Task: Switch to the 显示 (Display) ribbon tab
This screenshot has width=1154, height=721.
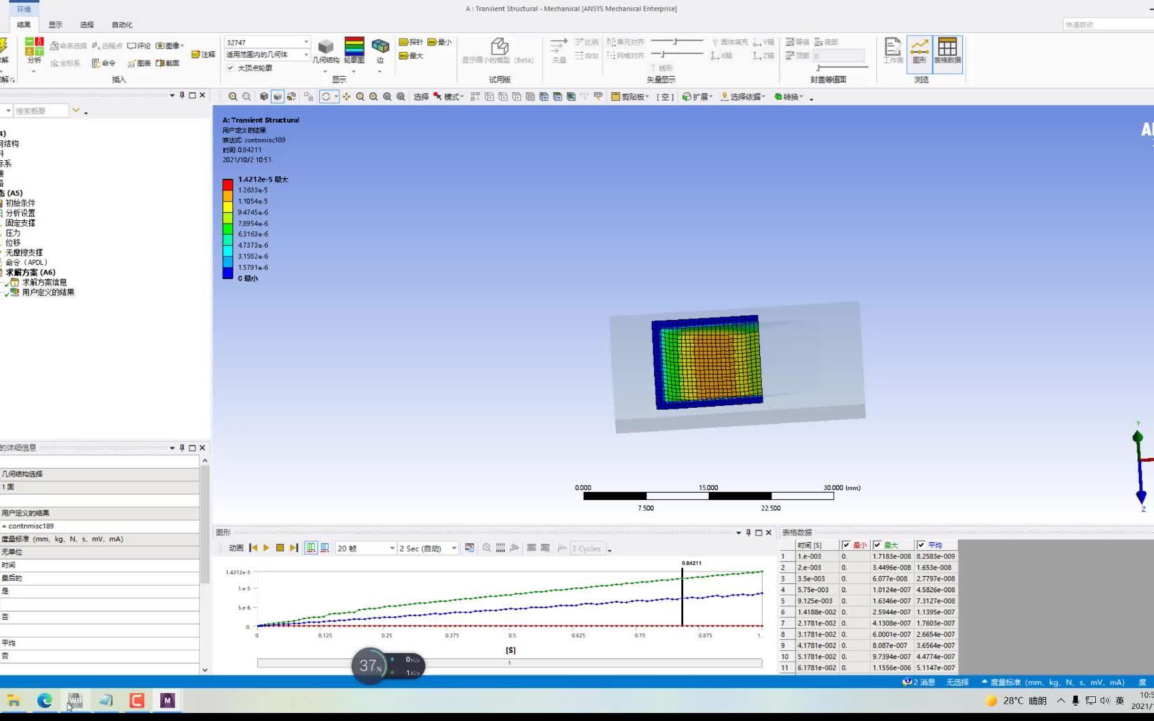Action: [55, 25]
